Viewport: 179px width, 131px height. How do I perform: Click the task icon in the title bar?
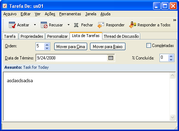(5, 6)
